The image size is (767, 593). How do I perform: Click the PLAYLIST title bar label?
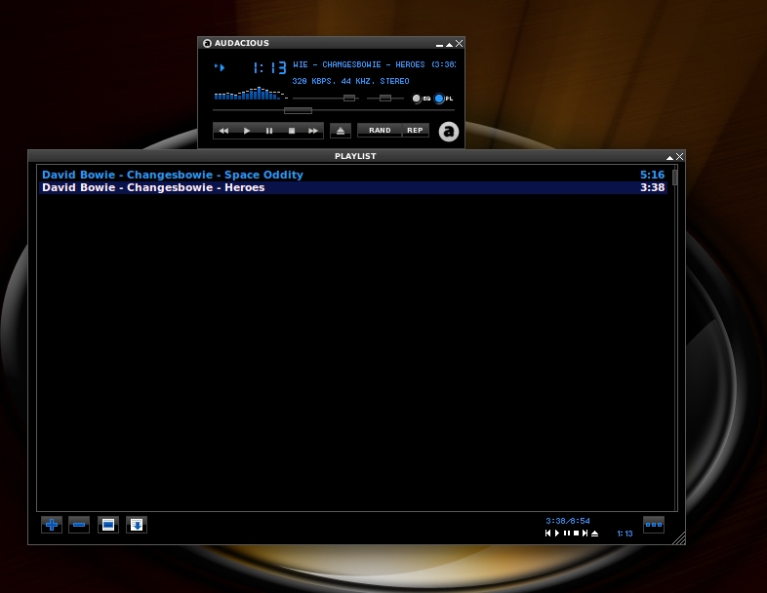click(x=355, y=156)
